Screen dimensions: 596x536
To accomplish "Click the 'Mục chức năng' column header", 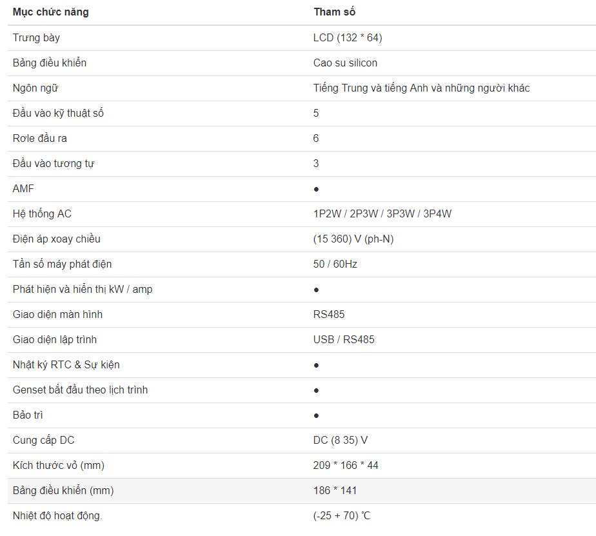I will (x=51, y=12).
